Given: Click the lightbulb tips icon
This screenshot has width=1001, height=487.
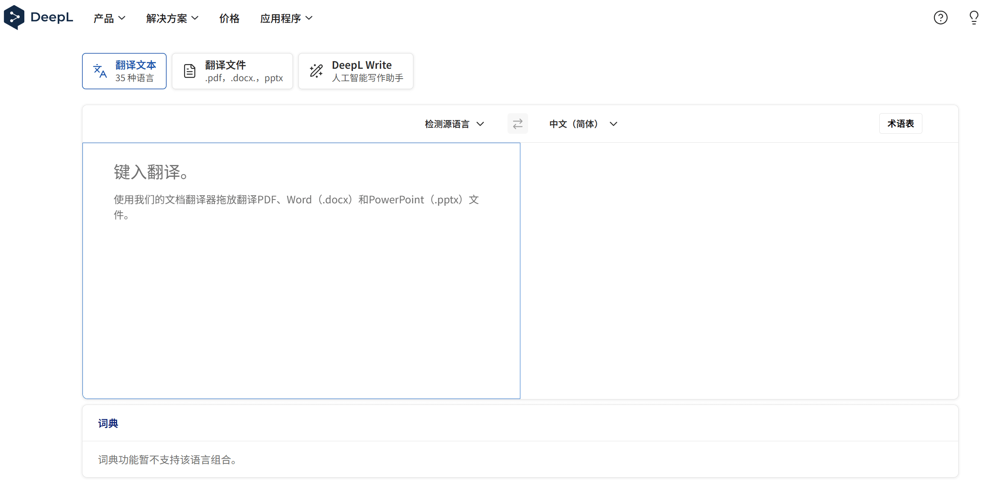Looking at the screenshot, I should coord(974,18).
